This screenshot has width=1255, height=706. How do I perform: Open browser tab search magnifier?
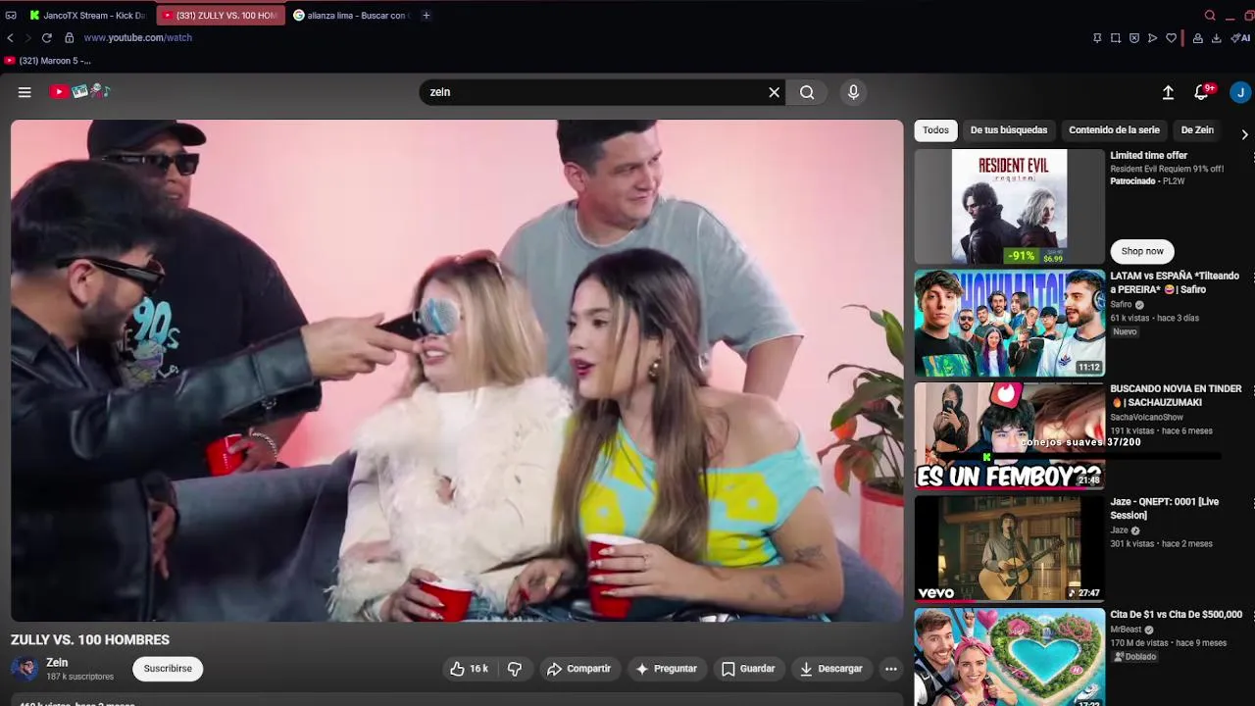pyautogui.click(x=1210, y=16)
